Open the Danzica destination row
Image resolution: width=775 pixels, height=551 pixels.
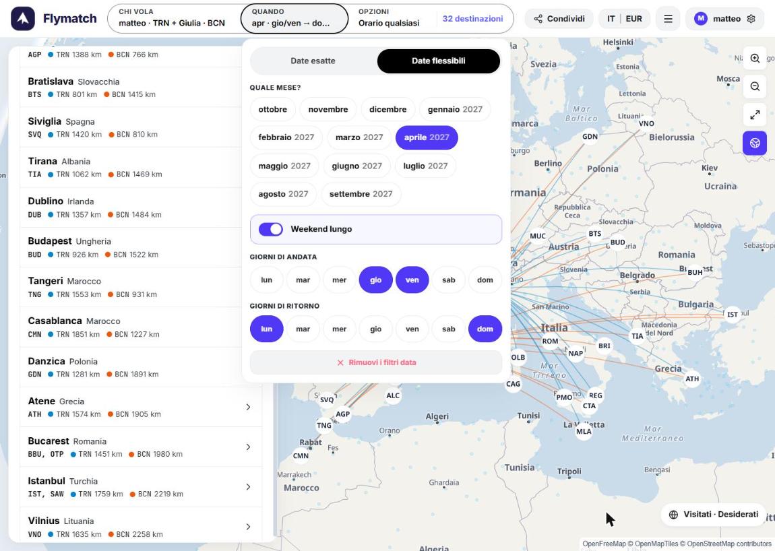coord(141,367)
